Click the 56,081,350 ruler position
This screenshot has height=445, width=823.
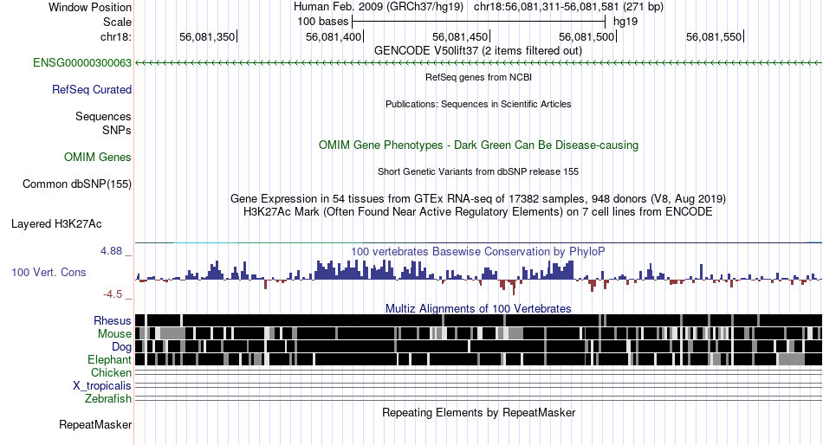pyautogui.click(x=207, y=36)
